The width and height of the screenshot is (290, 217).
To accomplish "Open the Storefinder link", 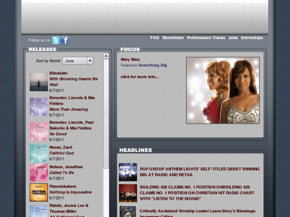I will 173,38.
